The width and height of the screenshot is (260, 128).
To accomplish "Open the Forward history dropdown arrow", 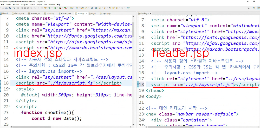I will pos(125,8).
